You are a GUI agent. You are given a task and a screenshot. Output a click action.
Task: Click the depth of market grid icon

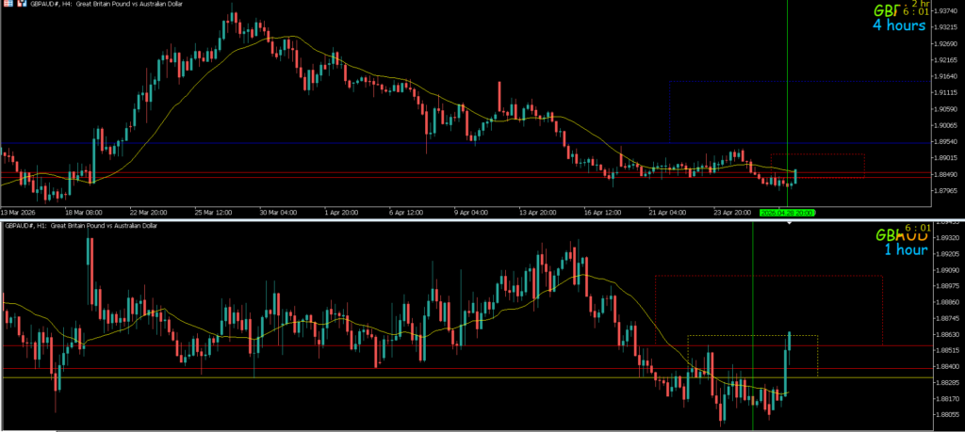coord(8,6)
